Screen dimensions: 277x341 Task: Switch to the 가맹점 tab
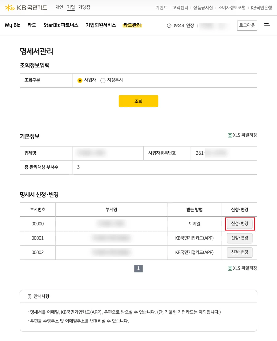[84, 7]
